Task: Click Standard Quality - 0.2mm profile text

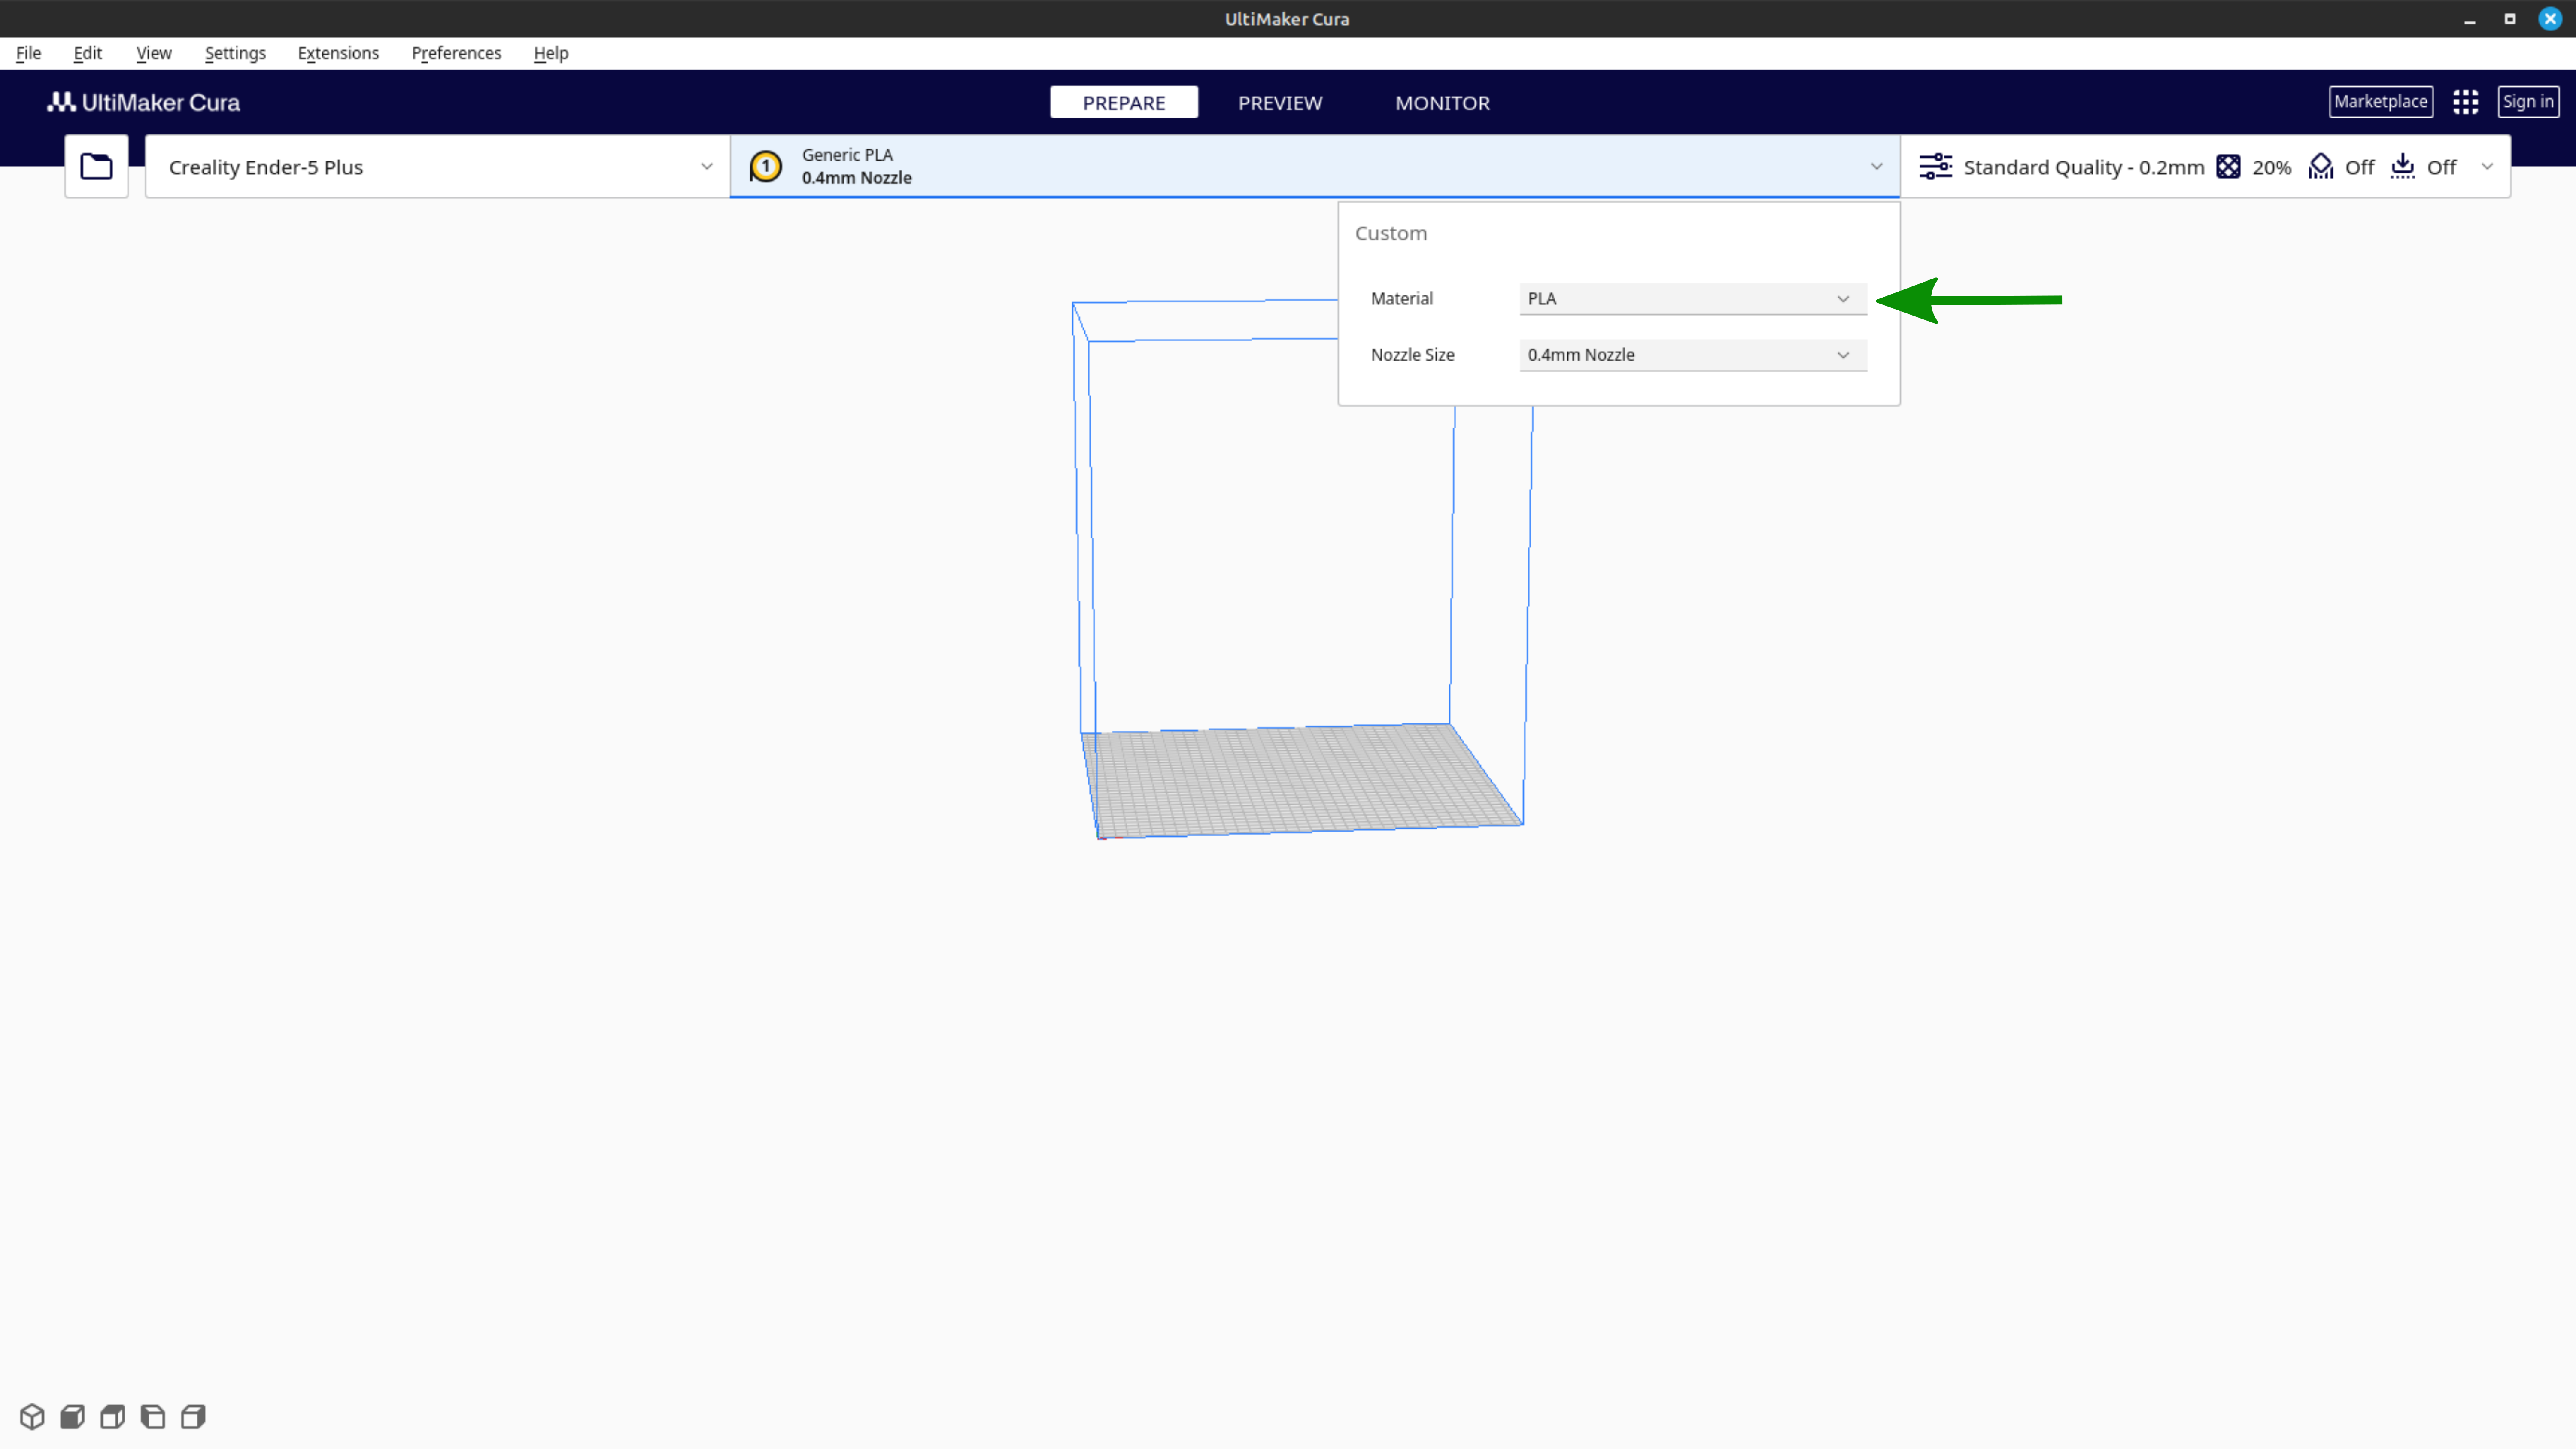Action: (2083, 167)
